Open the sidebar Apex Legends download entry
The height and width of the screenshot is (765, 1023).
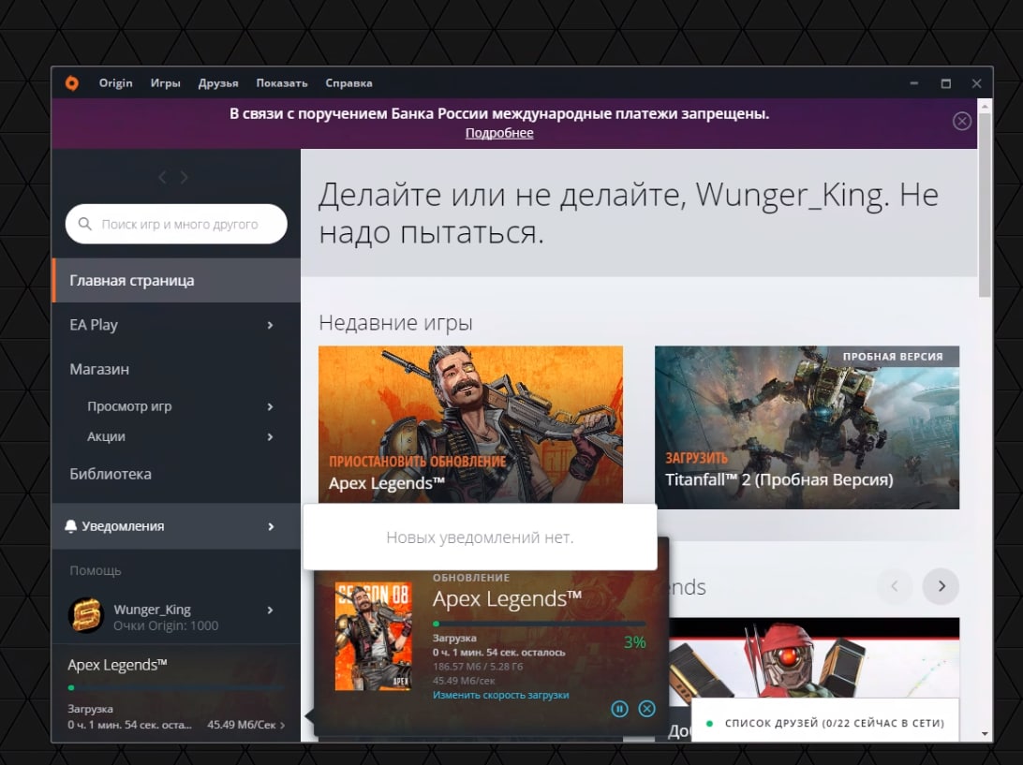pyautogui.click(x=176, y=693)
